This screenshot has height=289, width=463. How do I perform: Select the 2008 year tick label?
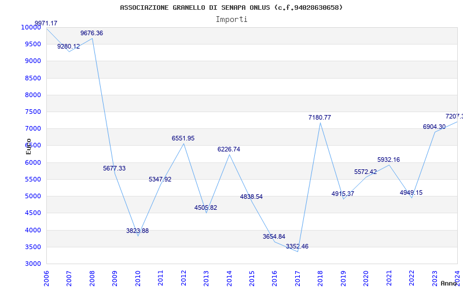(92, 279)
